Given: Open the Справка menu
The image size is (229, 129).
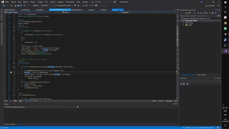Looking at the screenshot, I should (x=85, y=2).
